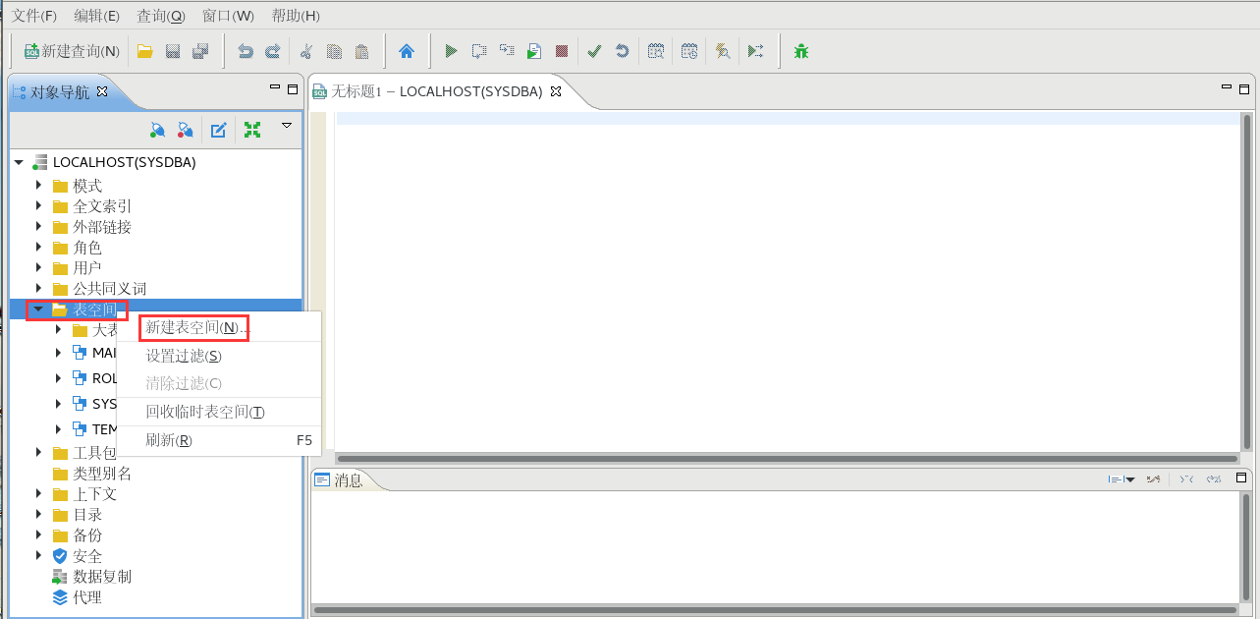This screenshot has height=619, width=1260.
Task: Expand the 公共同义词 folder arrow
Action: (x=38, y=288)
